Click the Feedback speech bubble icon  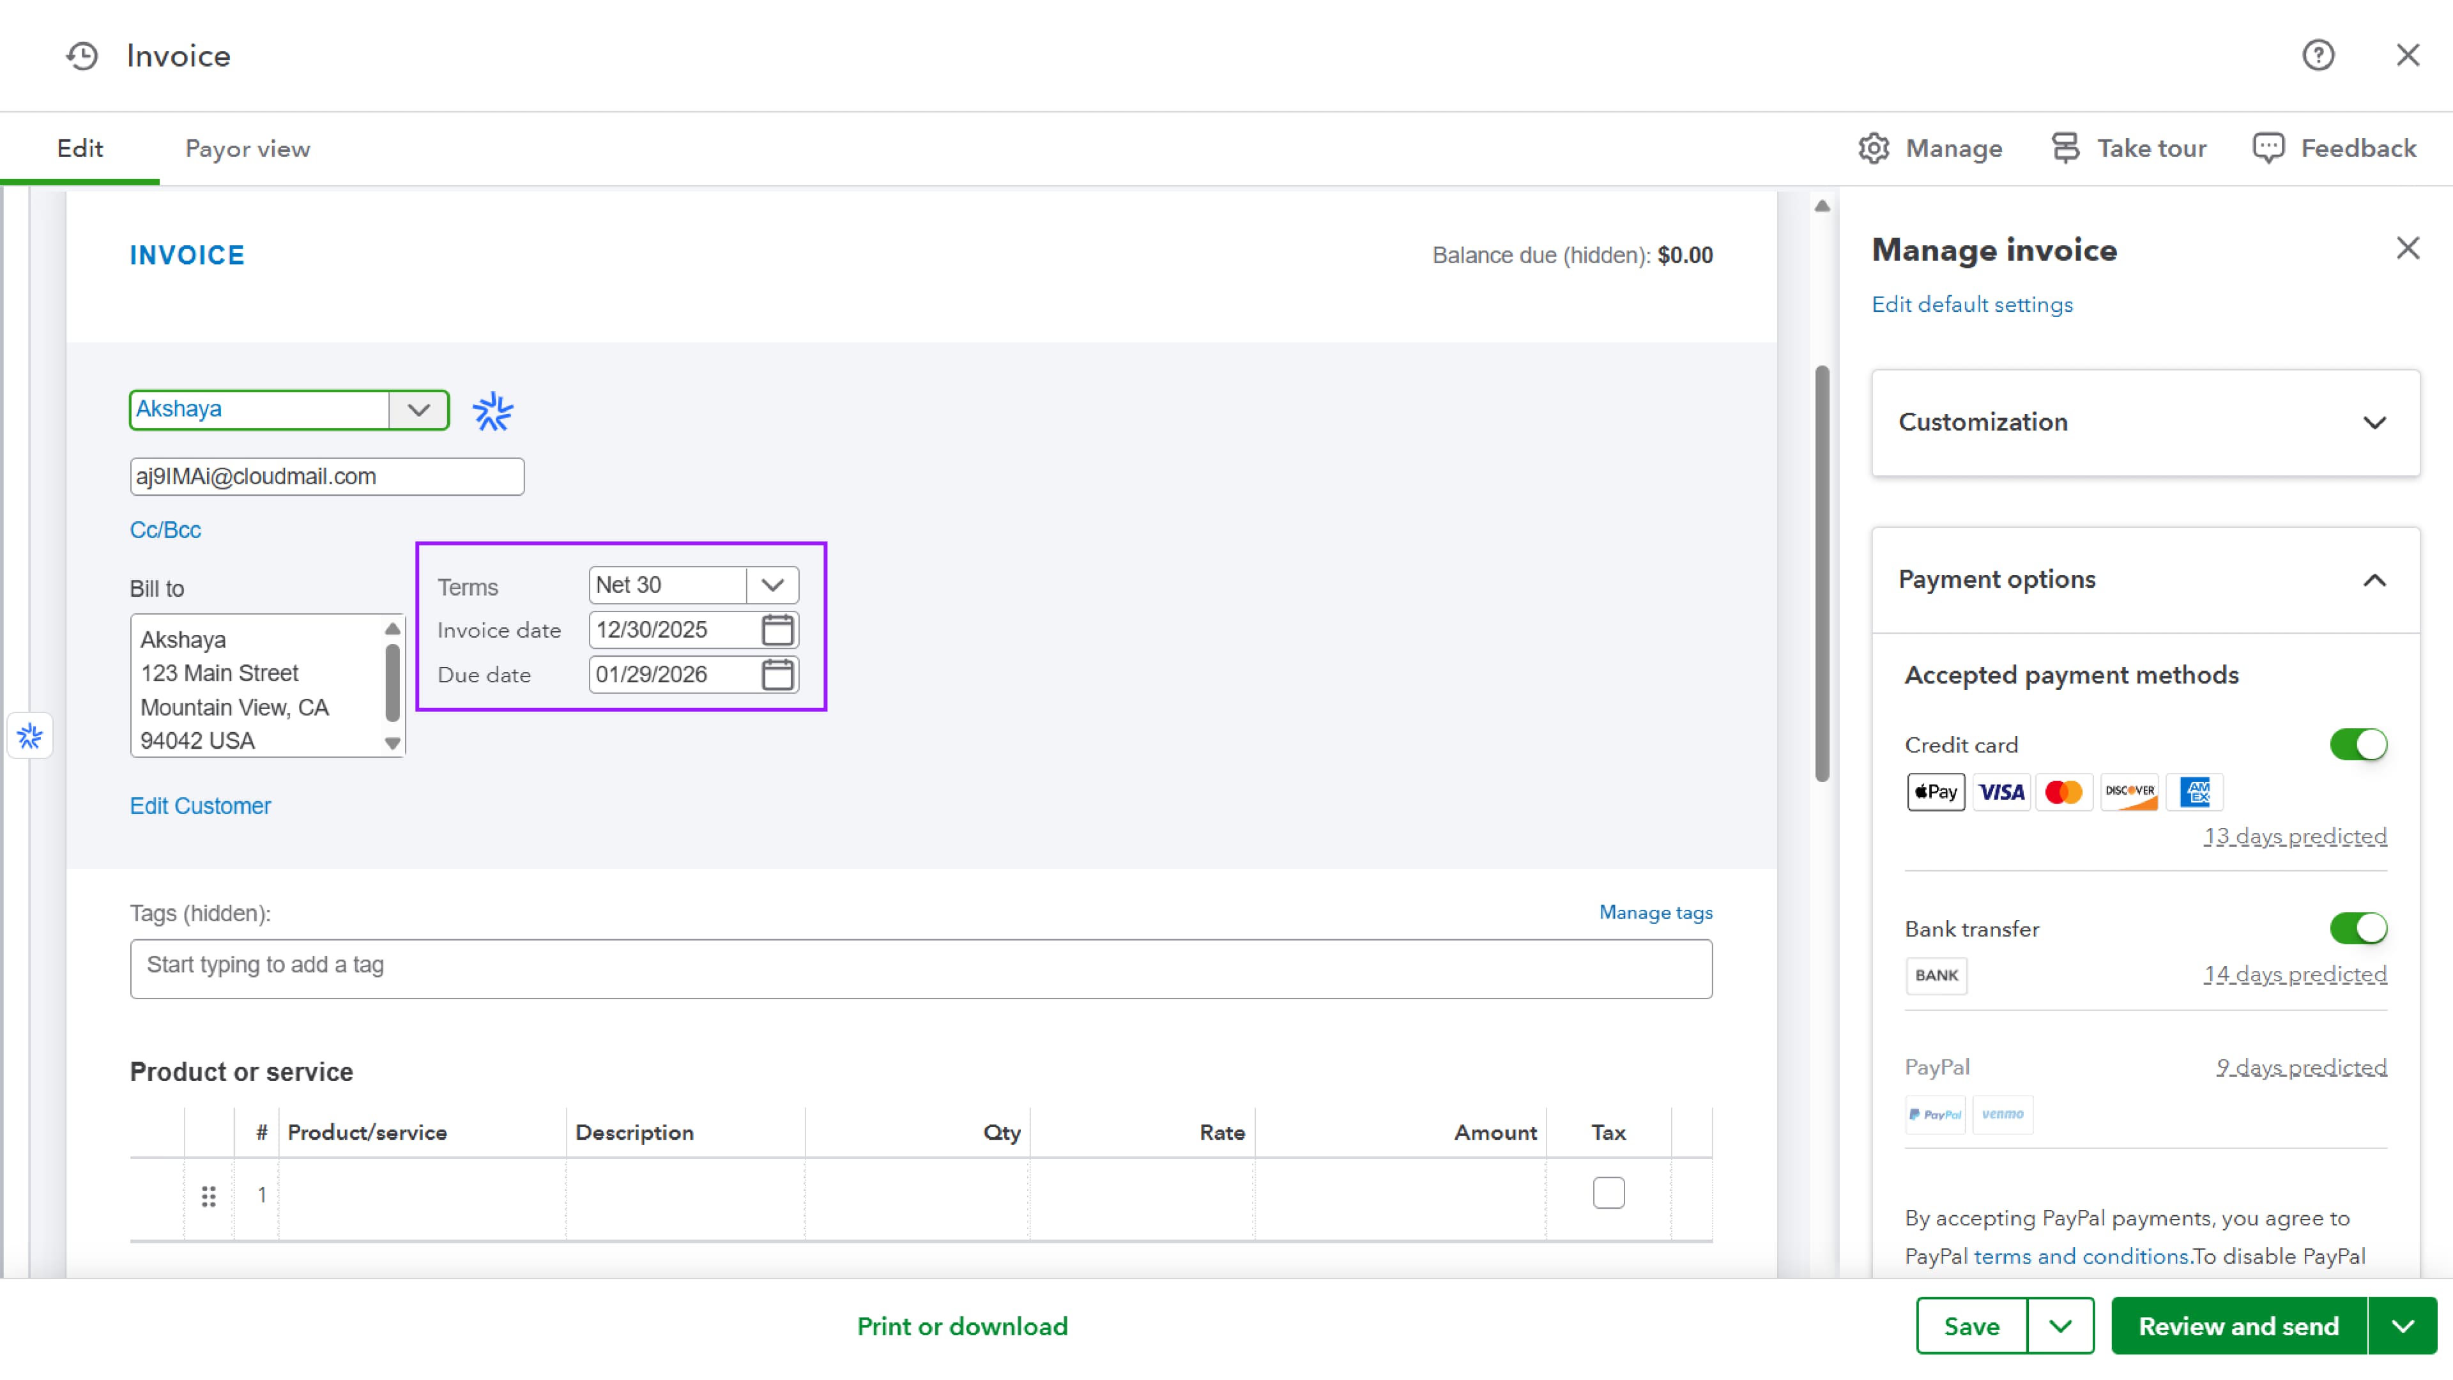2268,149
